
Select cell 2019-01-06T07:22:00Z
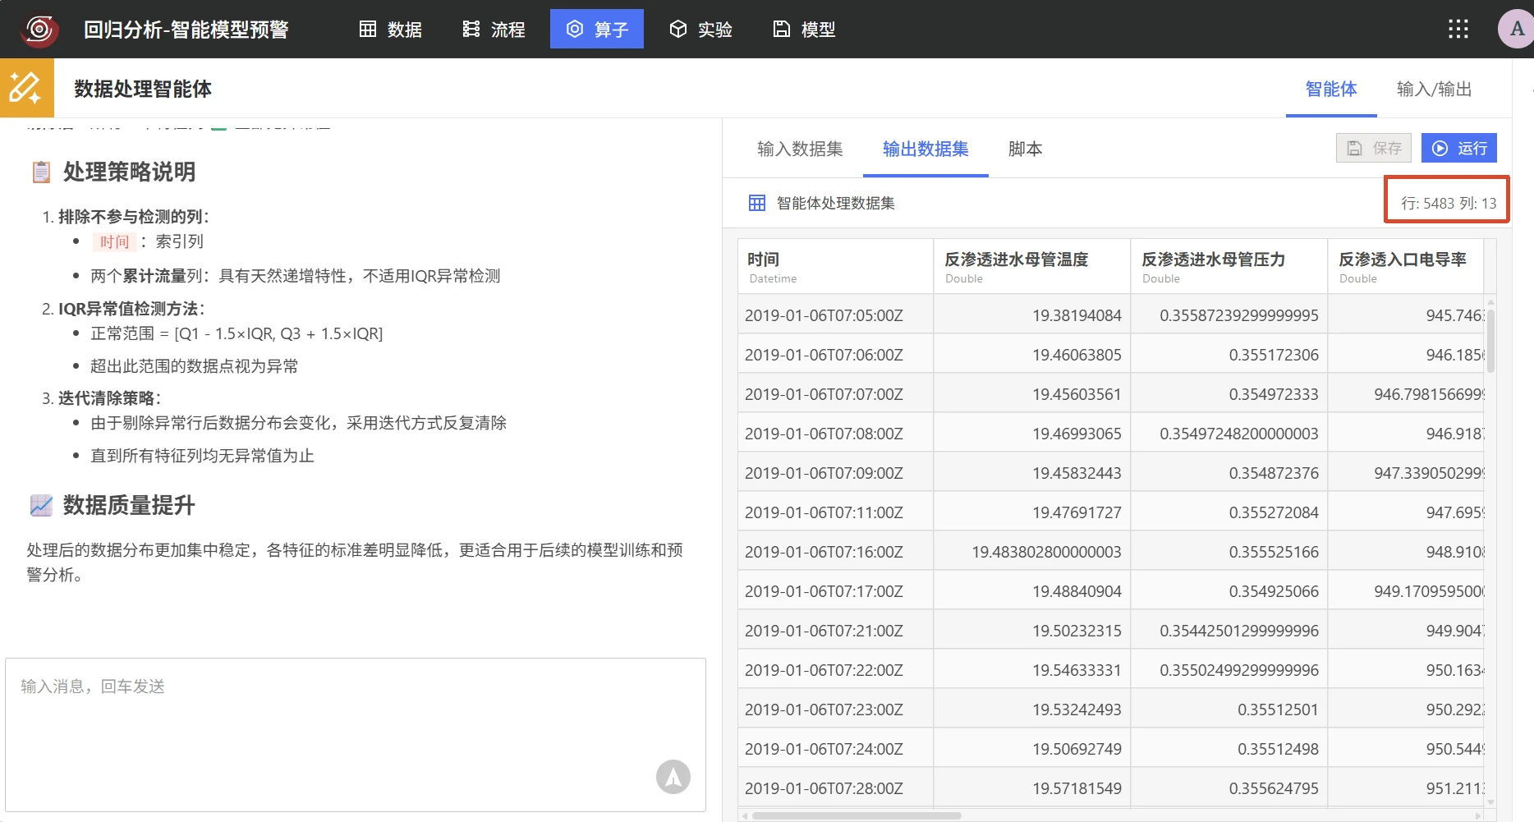point(835,670)
